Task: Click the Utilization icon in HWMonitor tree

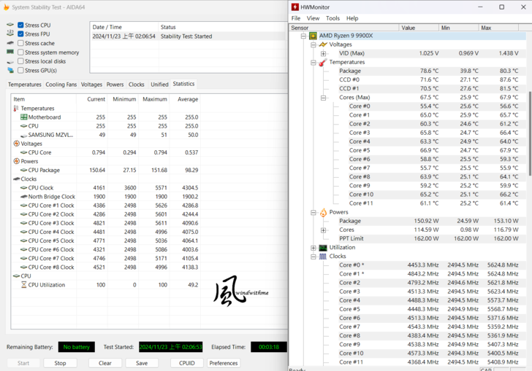Action: click(322, 248)
